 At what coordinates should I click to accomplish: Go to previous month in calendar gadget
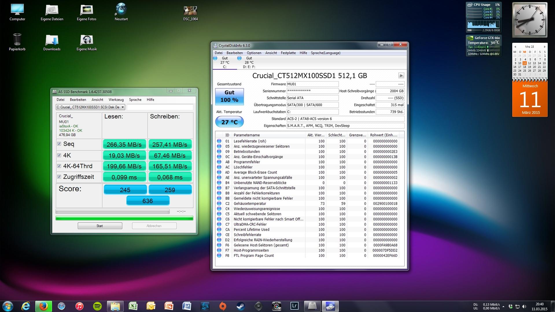click(x=515, y=47)
